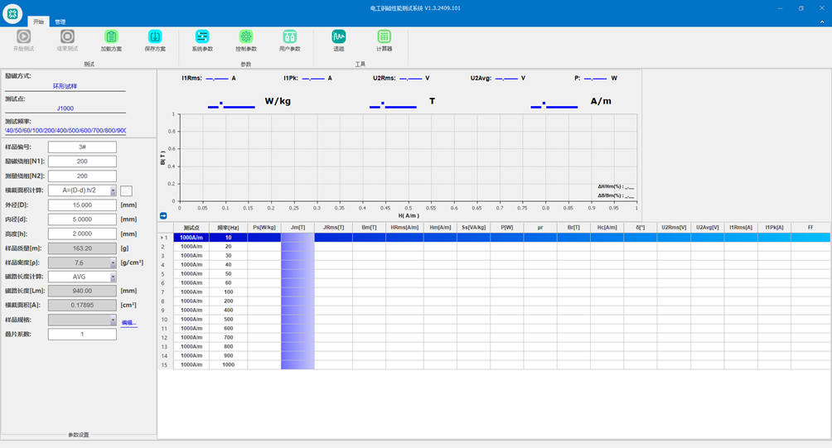
Task: Click the 参数设置 panel label at the bottom
Action: (79, 435)
